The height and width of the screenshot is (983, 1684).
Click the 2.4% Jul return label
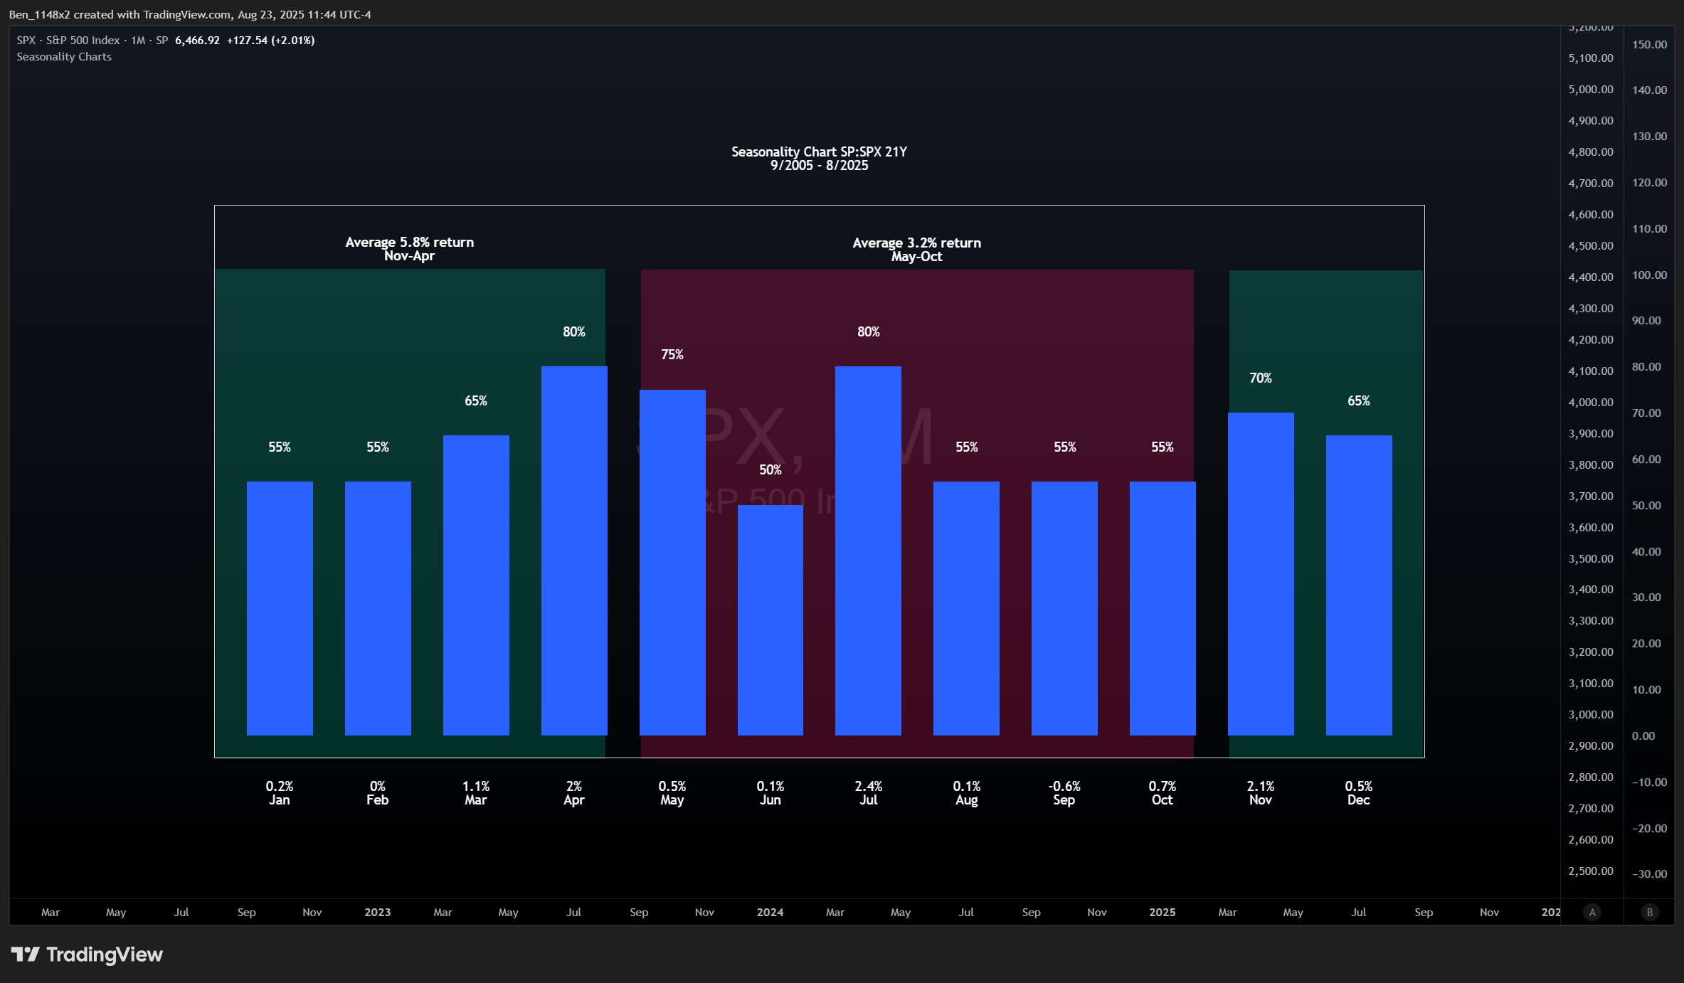point(868,792)
